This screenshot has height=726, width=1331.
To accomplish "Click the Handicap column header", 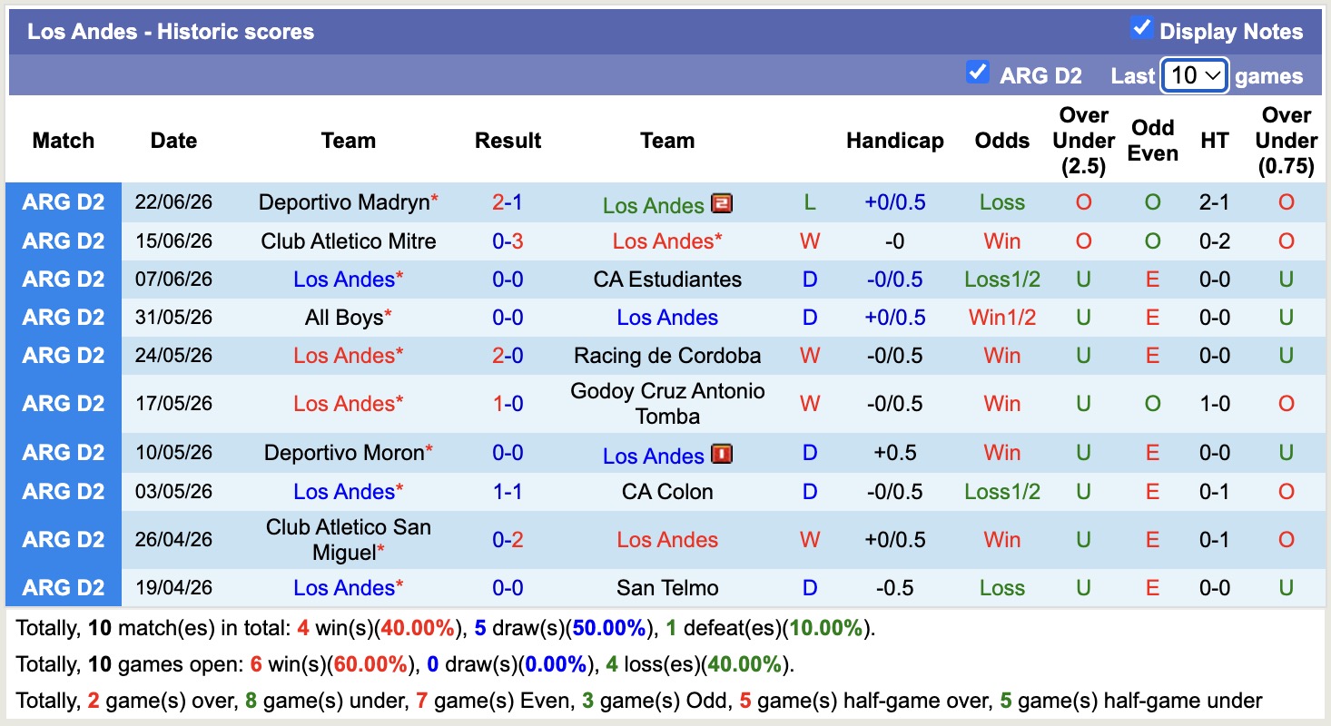I will tap(895, 141).
